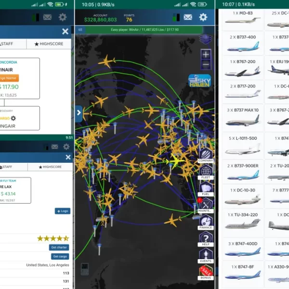Expand the side panel arrow on map
Screen dimensions: 289x289
click(x=79, y=113)
